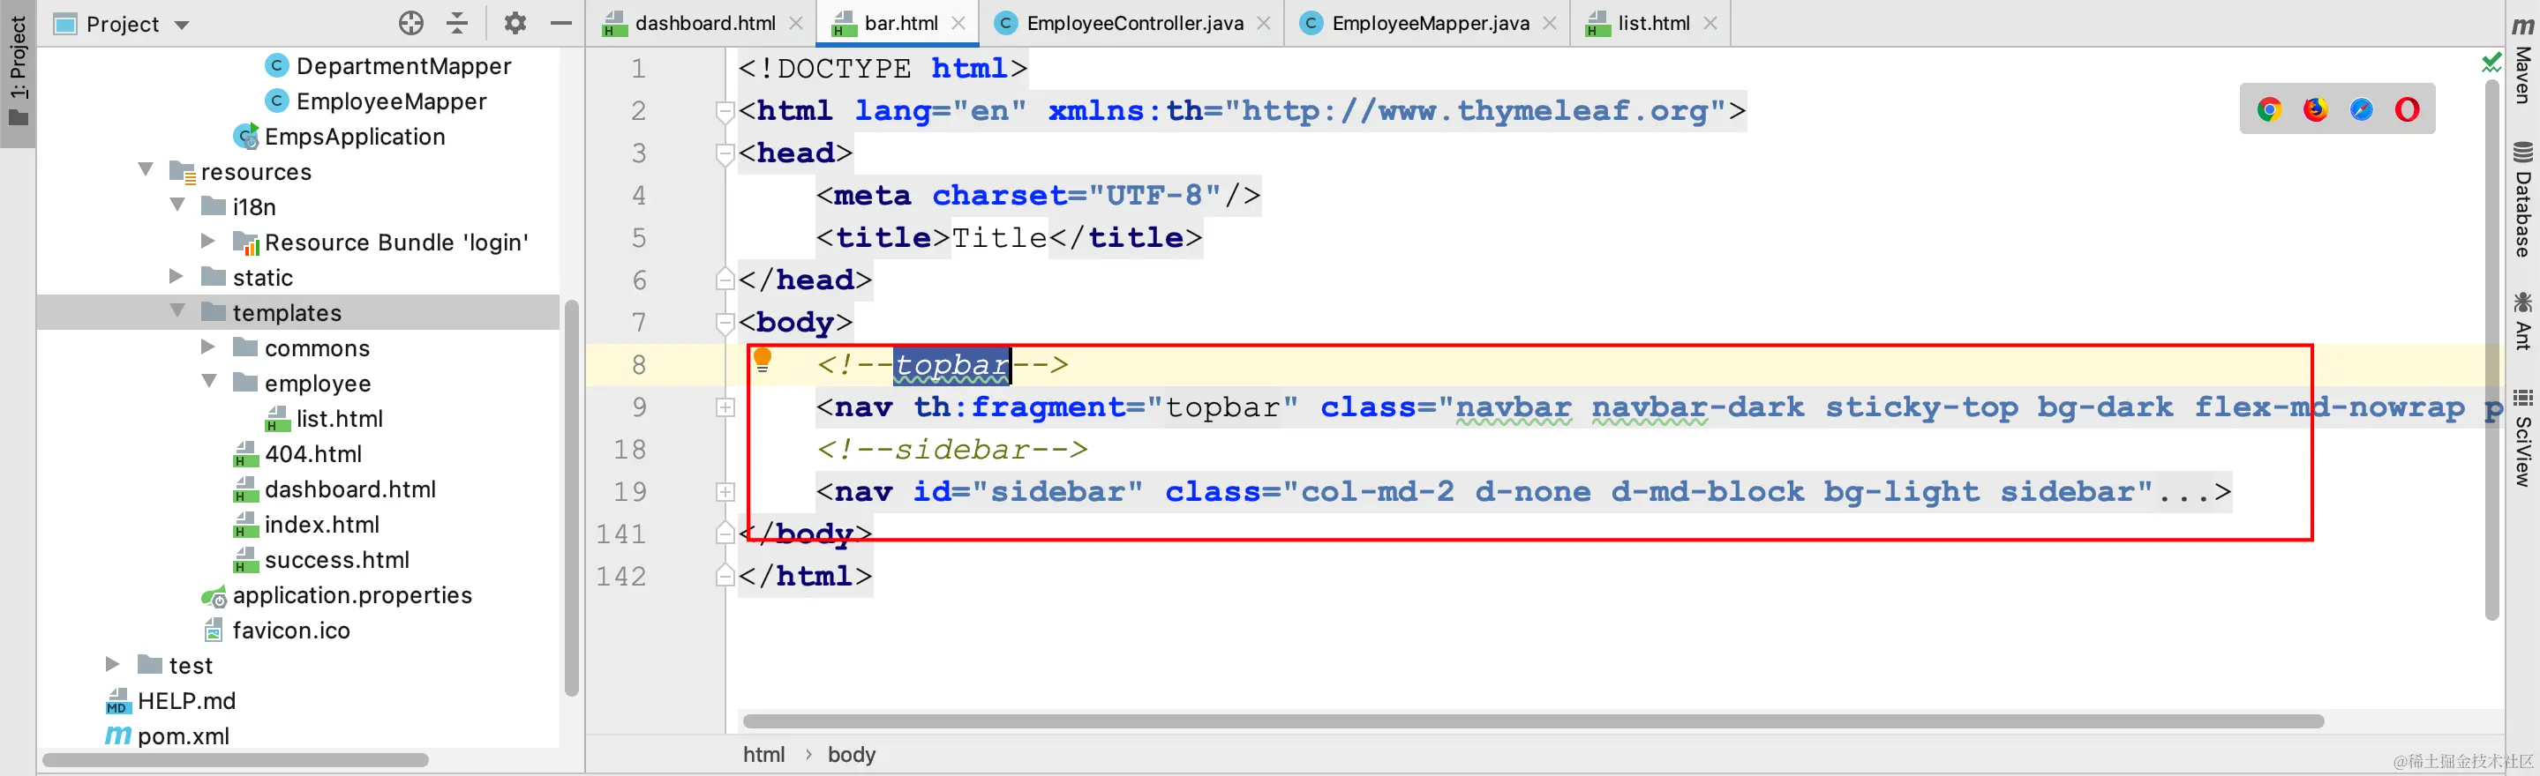Collapse the resources folder
Image resolution: width=2540 pixels, height=776 pixels.
(146, 169)
